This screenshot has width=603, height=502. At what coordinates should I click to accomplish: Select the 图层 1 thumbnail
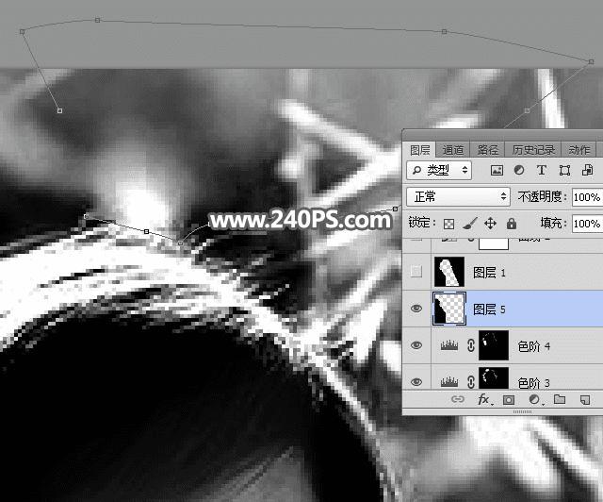449,272
